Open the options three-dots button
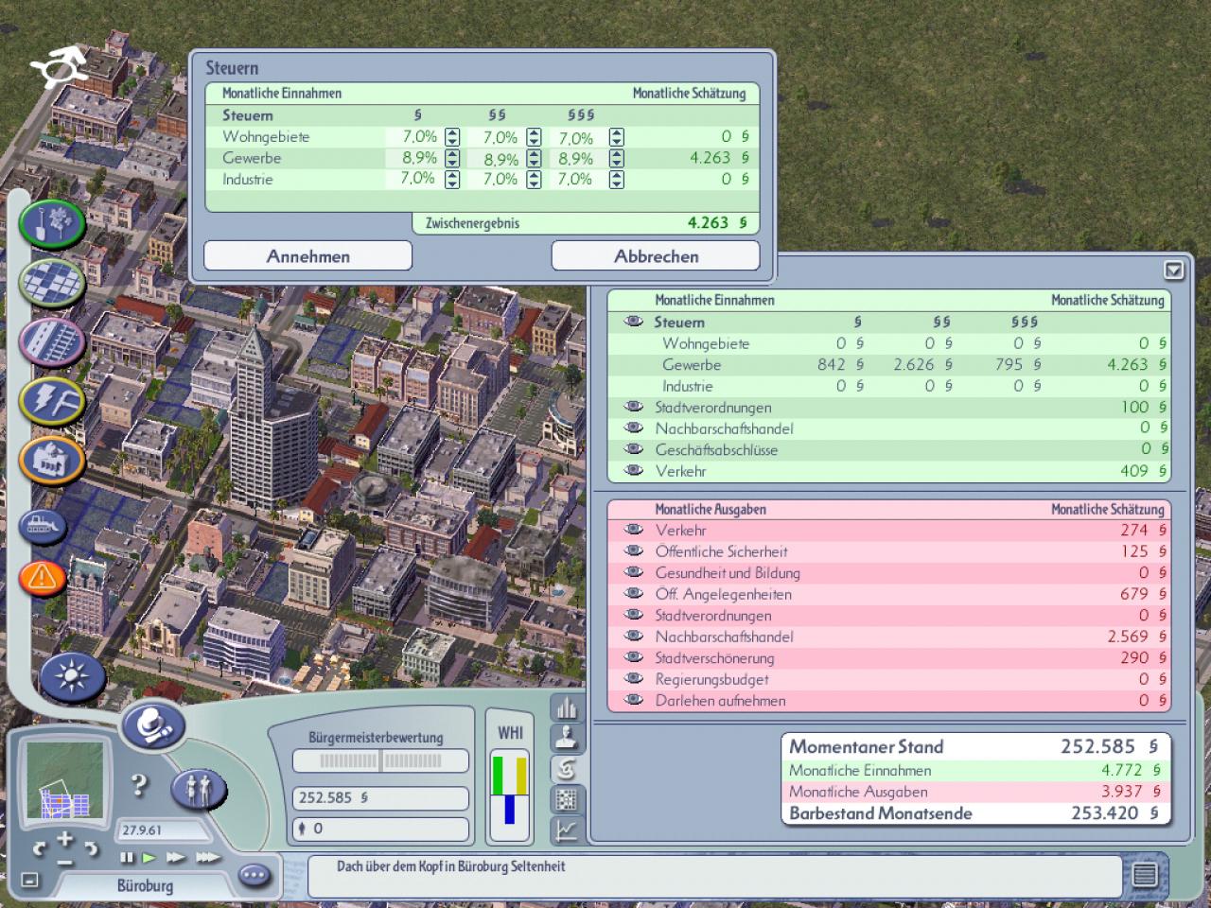Viewport: 1211px width, 908px height. click(x=254, y=876)
